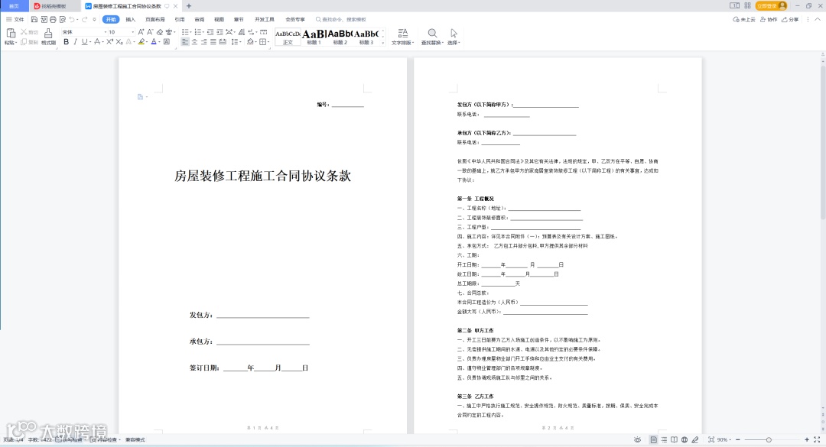Open Print Preview from quick toolbar
The image size is (826, 447).
[63, 19]
